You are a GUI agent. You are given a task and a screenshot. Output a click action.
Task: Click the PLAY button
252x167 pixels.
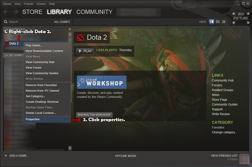point(85,51)
